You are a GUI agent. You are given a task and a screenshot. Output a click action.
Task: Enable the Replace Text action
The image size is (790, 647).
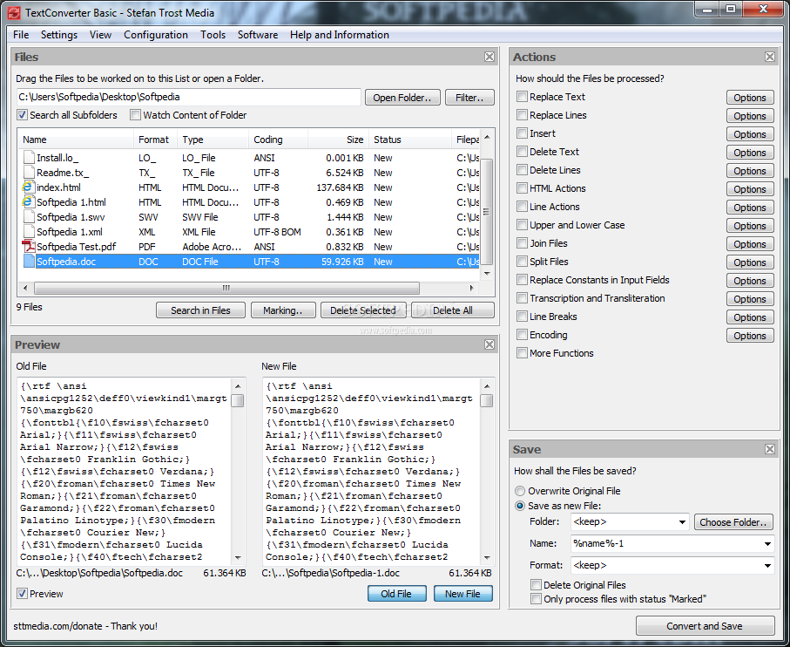522,96
